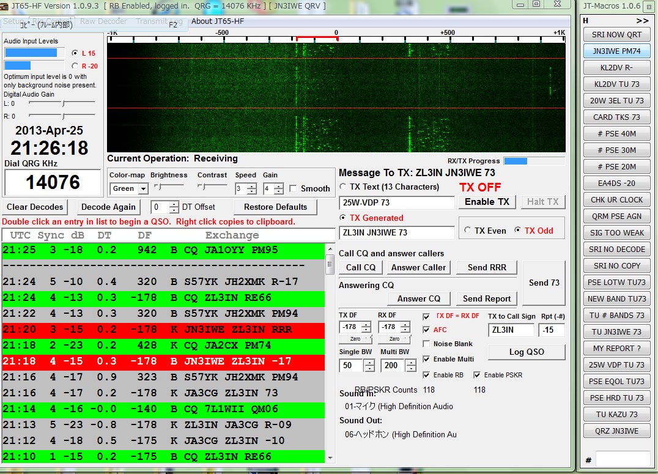Select decode row CQ JA1OYY PM95

[163, 250]
